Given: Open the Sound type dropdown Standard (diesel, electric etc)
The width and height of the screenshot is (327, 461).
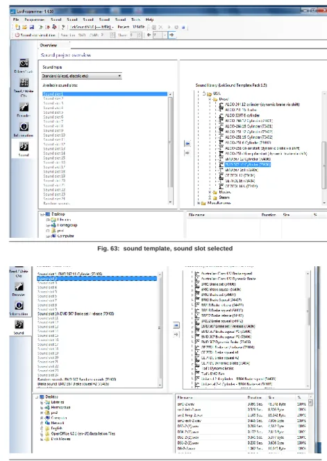Looking at the screenshot, I should pos(81,76).
